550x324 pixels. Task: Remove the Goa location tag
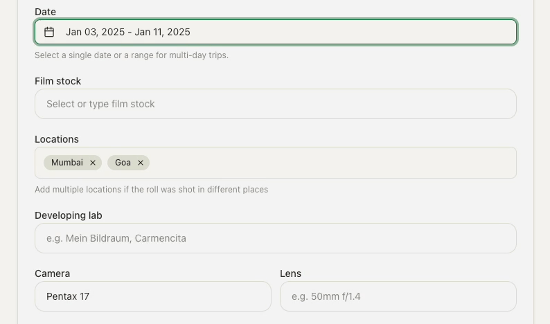(x=141, y=163)
